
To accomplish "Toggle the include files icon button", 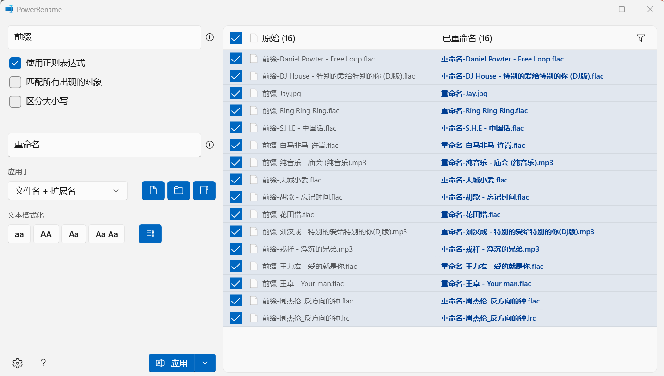I will point(153,191).
